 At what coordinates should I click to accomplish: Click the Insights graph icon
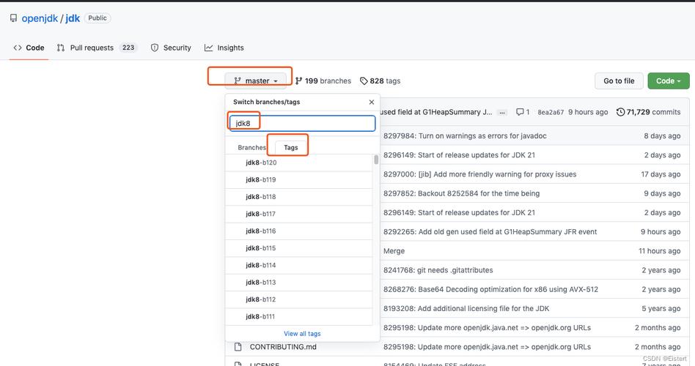click(208, 48)
